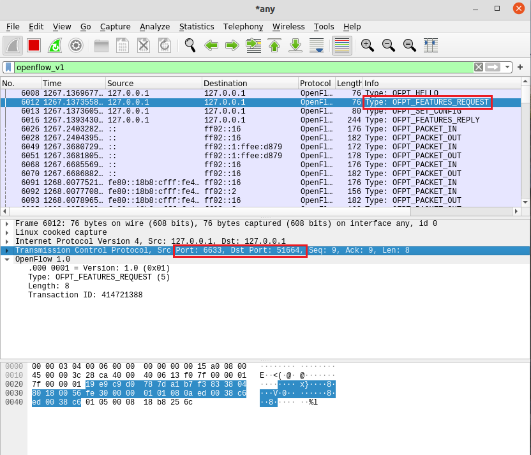This screenshot has height=455, width=531.
Task: Sort by the Destination column header
Action: 250,84
